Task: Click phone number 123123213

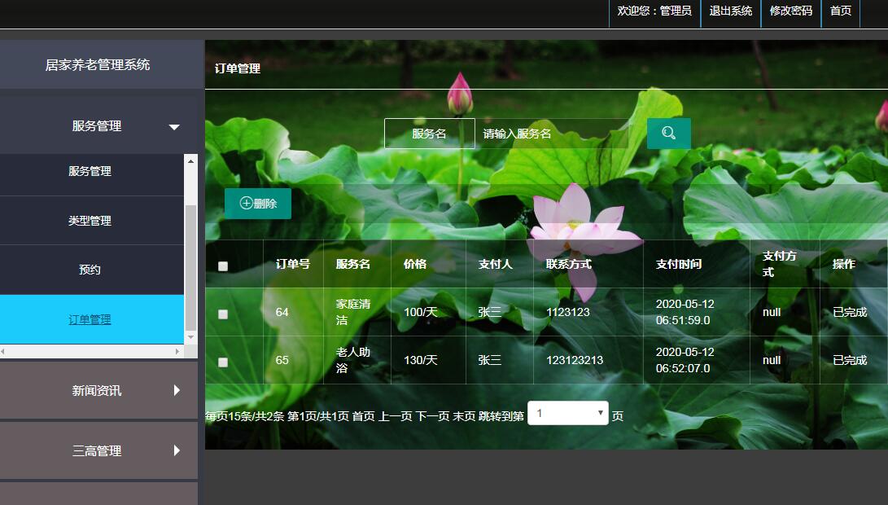Action: (x=575, y=361)
